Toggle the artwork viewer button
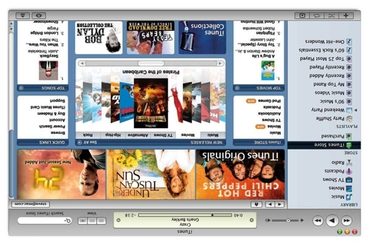The image size is (369, 243). click(x=302, y=16)
